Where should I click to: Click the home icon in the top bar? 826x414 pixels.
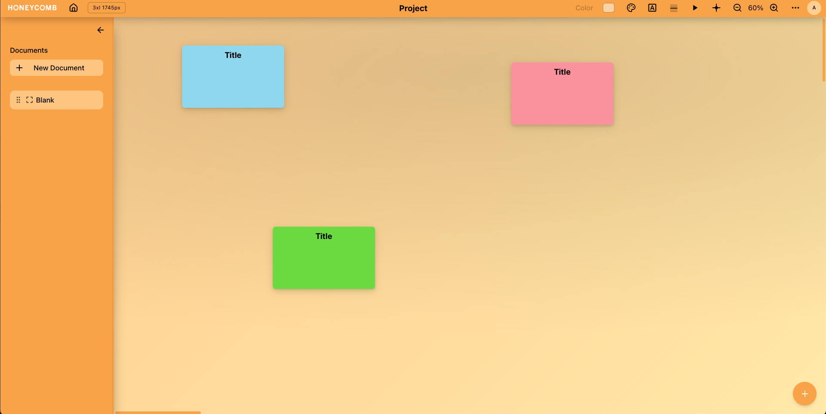click(x=74, y=8)
